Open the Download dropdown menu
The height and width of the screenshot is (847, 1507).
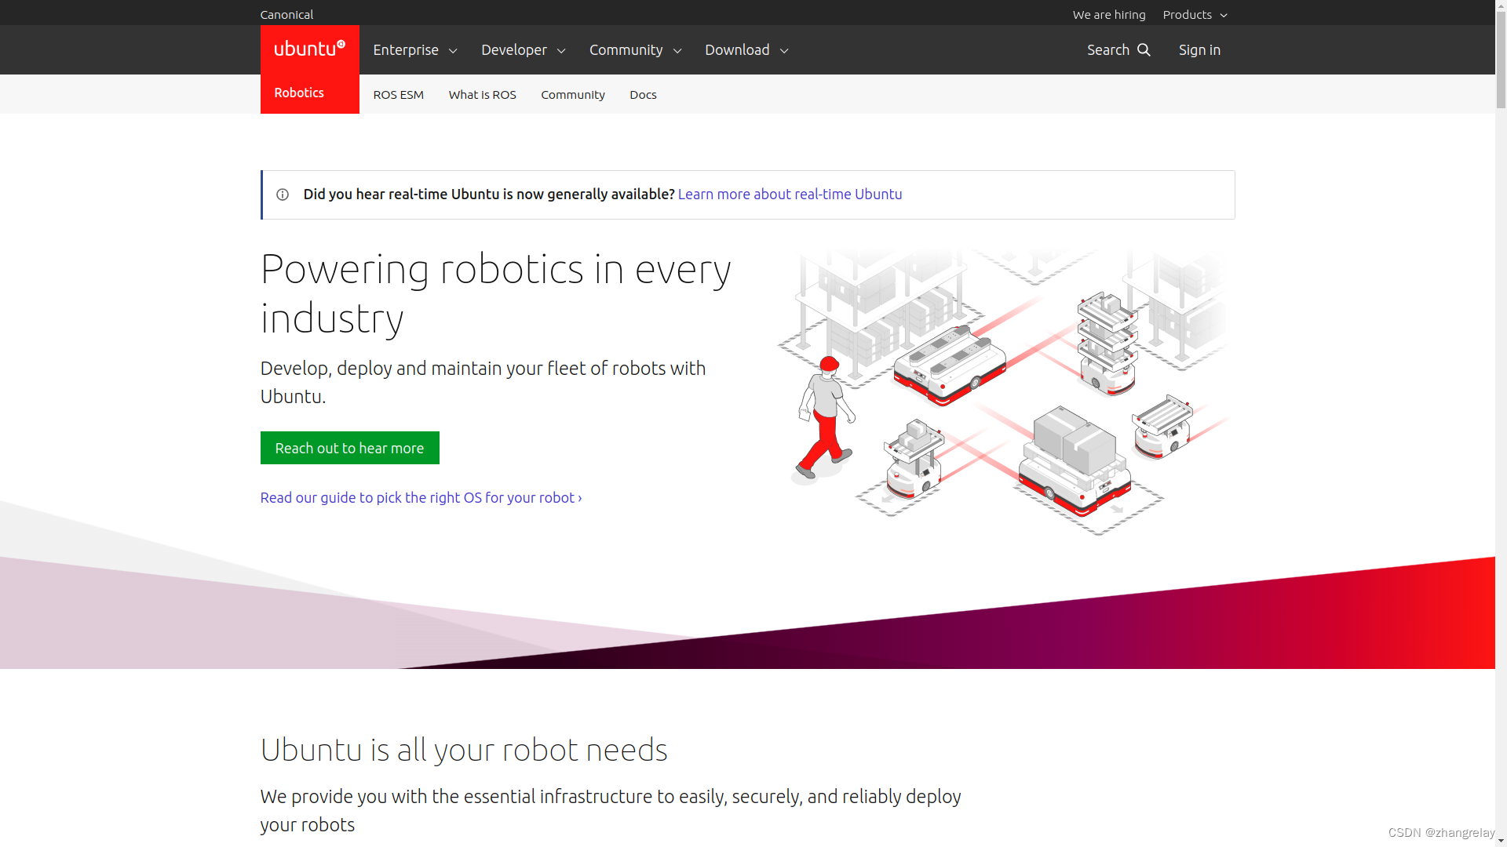pyautogui.click(x=746, y=50)
